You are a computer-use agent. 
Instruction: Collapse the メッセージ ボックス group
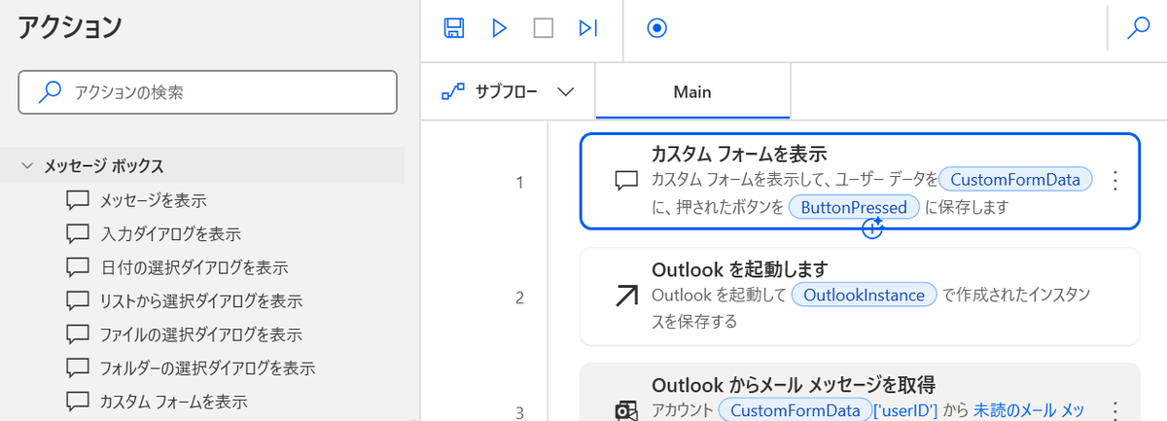click(x=27, y=165)
